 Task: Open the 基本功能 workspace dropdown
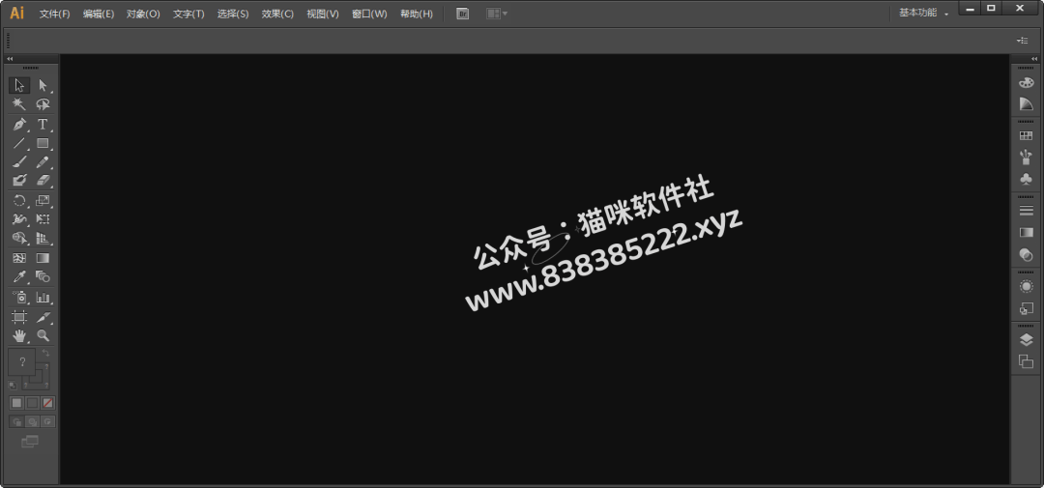924,13
